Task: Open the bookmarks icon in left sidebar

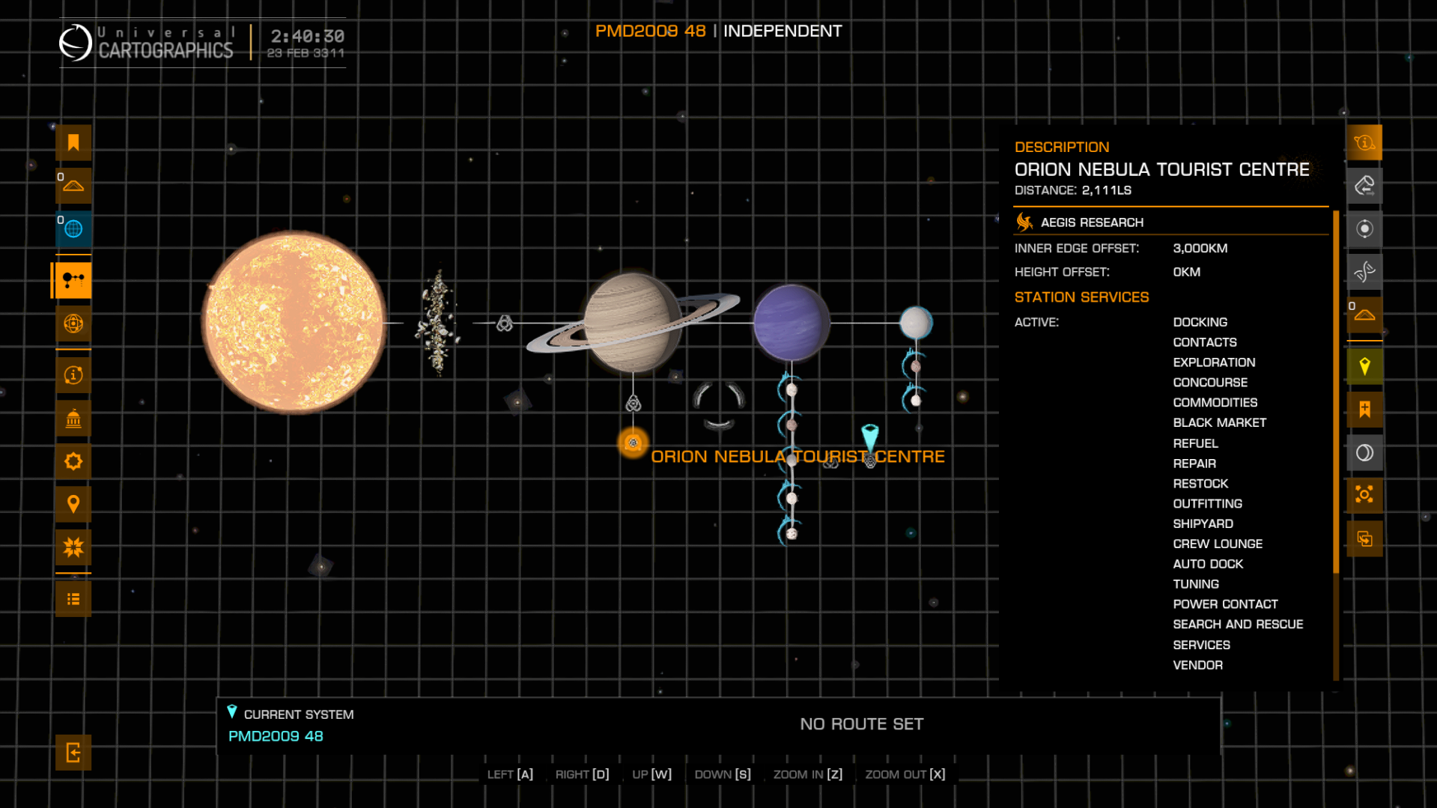Action: pos(73,143)
